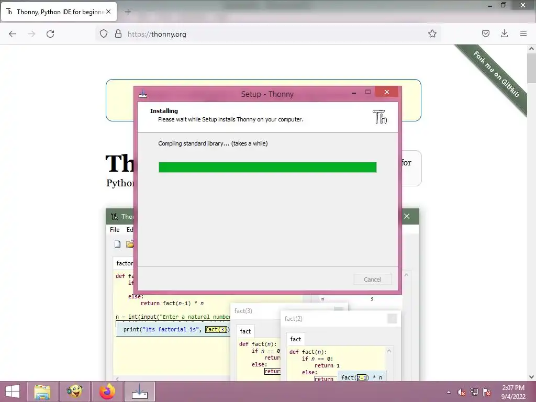Open Firefox downloads panel

point(504,33)
